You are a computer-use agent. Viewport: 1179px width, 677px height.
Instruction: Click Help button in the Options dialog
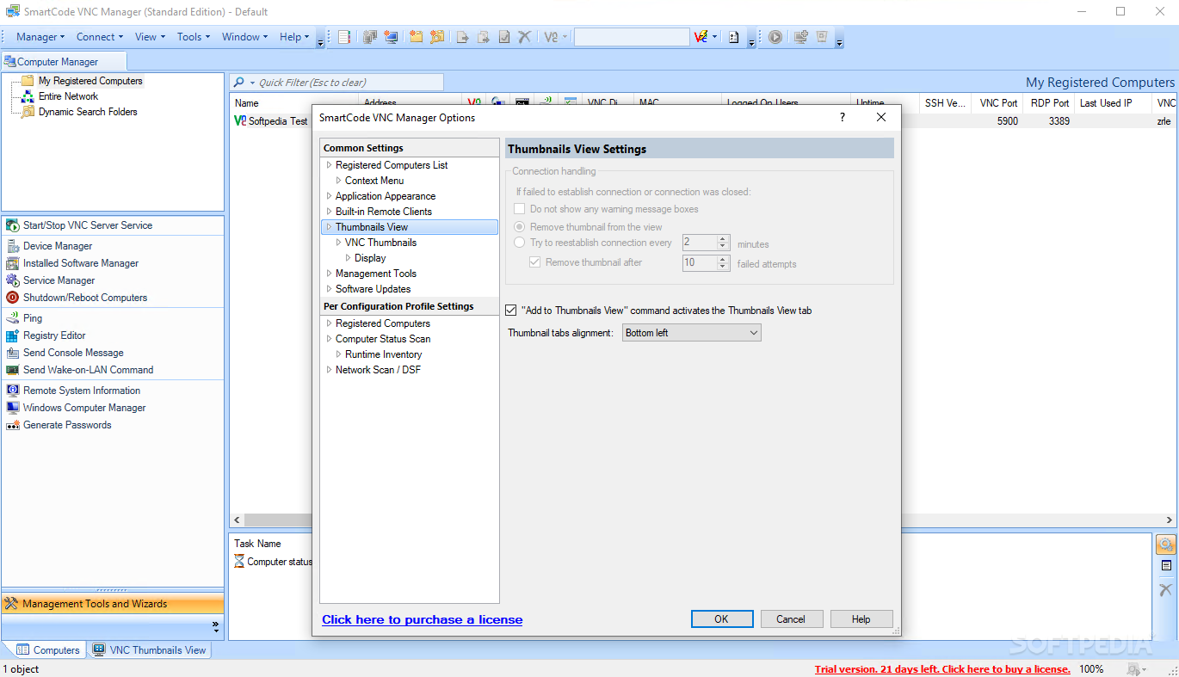(861, 619)
